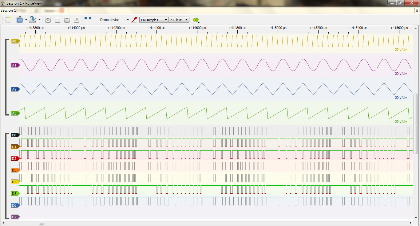Click the A1 20 V/div scale label
This screenshot has width=420, height=226.
pyautogui.click(x=401, y=74)
